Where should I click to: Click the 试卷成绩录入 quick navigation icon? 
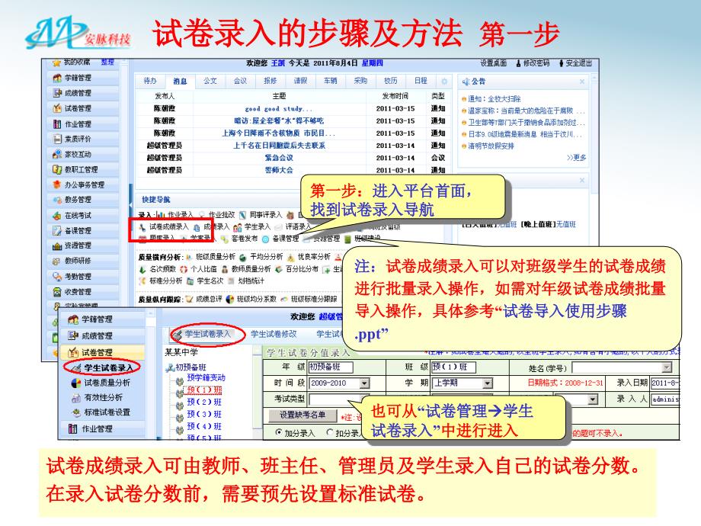(x=142, y=226)
